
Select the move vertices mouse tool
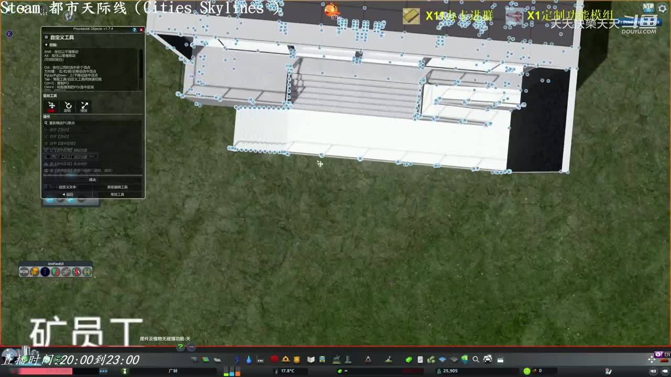pos(51,106)
